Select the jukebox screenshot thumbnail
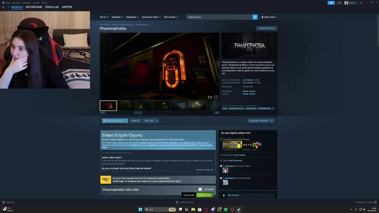This screenshot has width=379, height=213. click(108, 106)
